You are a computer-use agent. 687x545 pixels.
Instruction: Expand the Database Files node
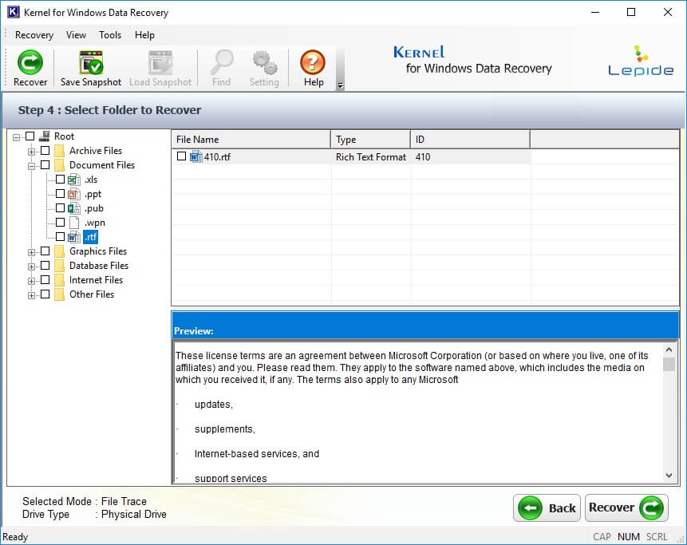[x=31, y=267]
